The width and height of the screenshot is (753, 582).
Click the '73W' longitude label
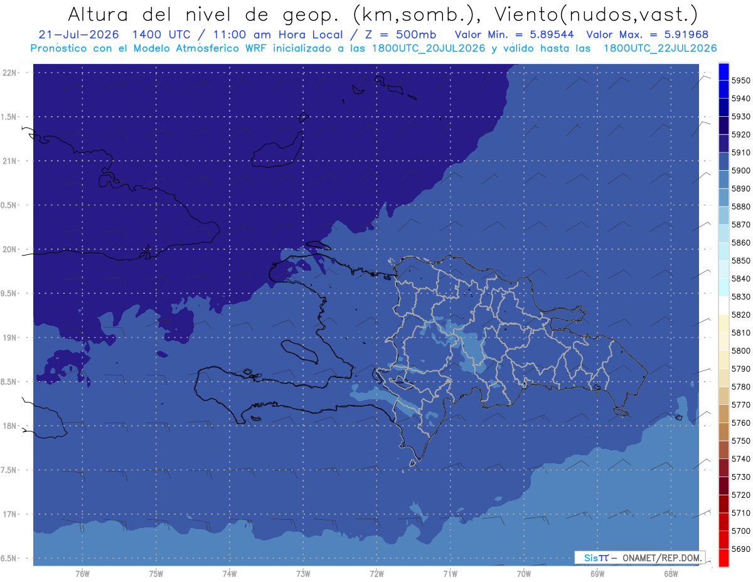coord(303,573)
